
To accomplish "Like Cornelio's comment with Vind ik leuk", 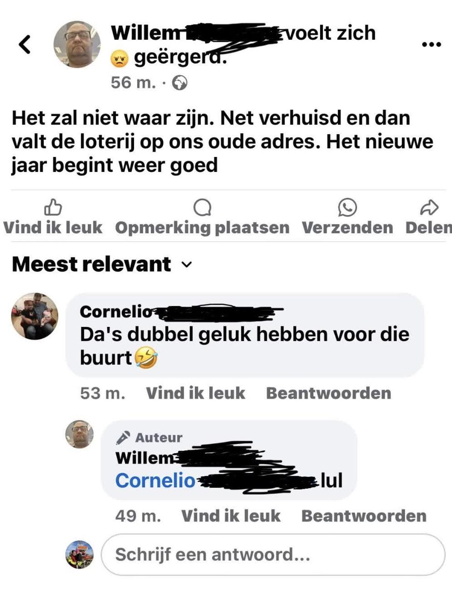I will [x=195, y=393].
